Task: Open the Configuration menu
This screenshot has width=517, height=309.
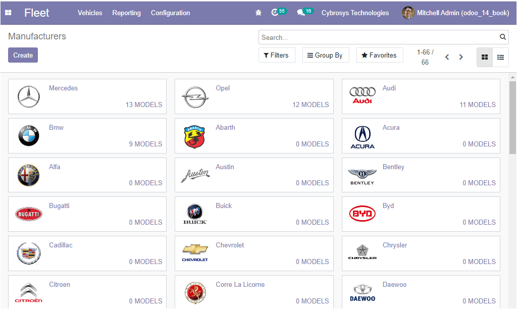Action: point(170,13)
